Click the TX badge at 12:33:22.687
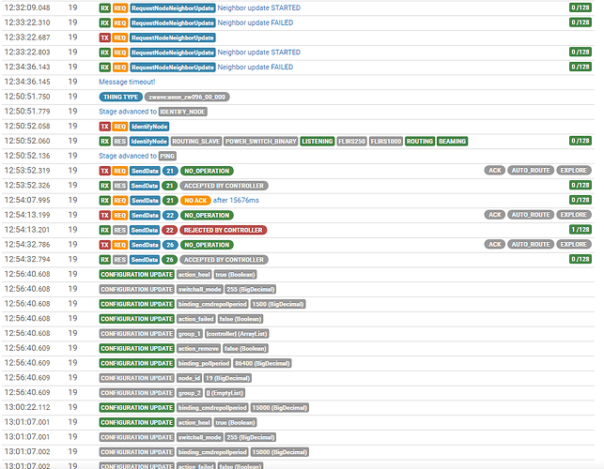Screen dimensions: 604x469 pos(105,38)
